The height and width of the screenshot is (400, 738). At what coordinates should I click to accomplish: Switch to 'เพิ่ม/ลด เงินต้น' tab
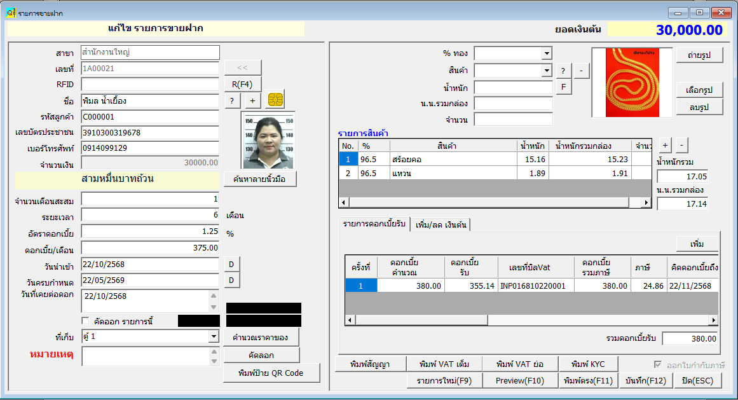pos(441,224)
